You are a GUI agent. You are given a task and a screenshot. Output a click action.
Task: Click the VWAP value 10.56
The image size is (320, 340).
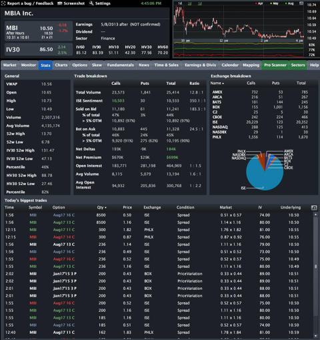pos(47,84)
